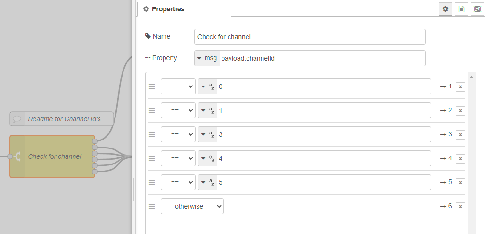Open string type selector for value 3

[208, 134]
